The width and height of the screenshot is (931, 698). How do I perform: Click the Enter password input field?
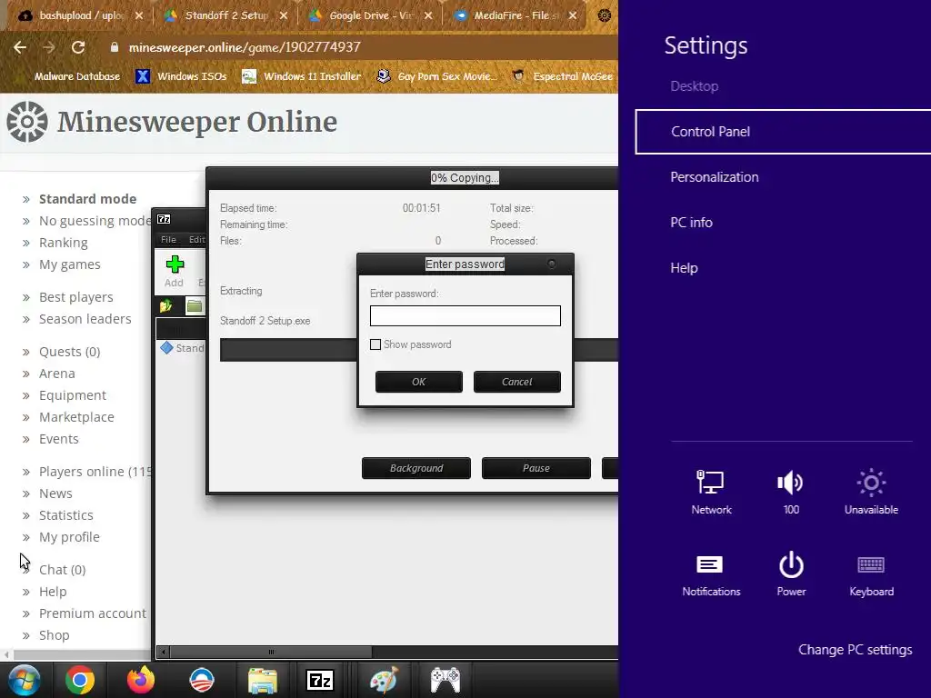coord(465,315)
